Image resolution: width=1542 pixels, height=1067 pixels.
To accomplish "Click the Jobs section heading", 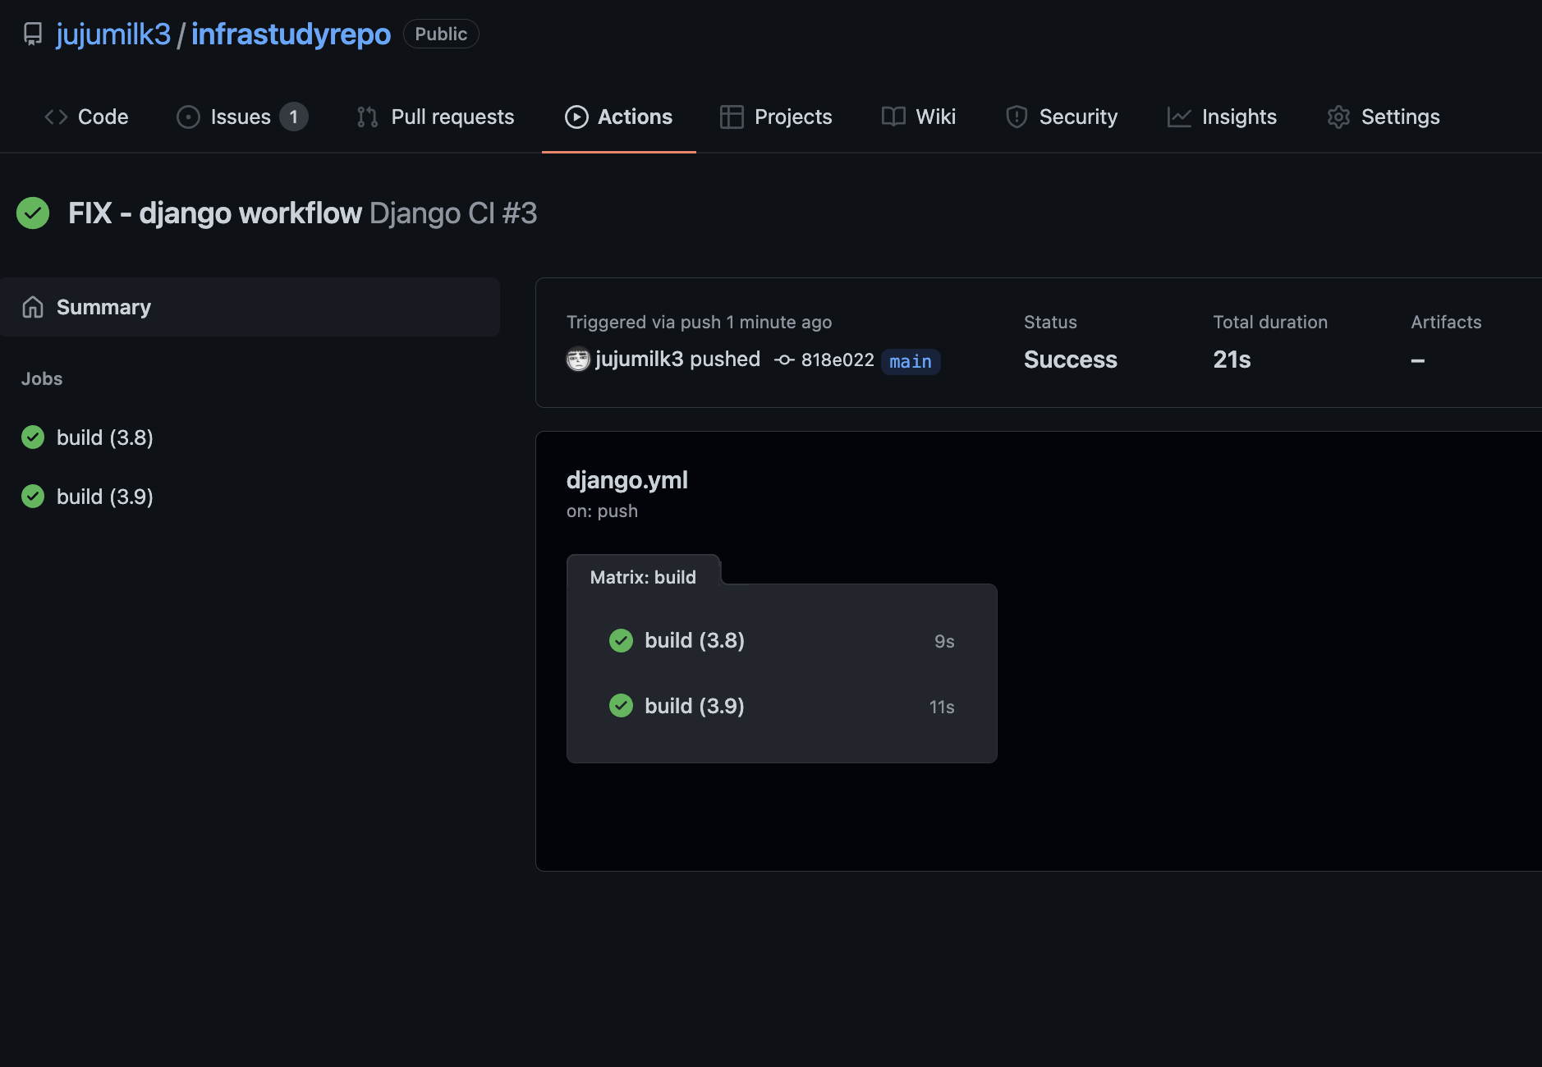I will click(x=42, y=378).
